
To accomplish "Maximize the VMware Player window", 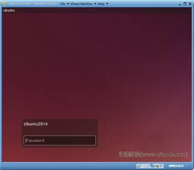I will click(x=185, y=4).
